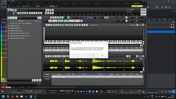This screenshot has width=176, height=99.
Task: Open the Edit pencil icon
Action: [x=162, y=92]
